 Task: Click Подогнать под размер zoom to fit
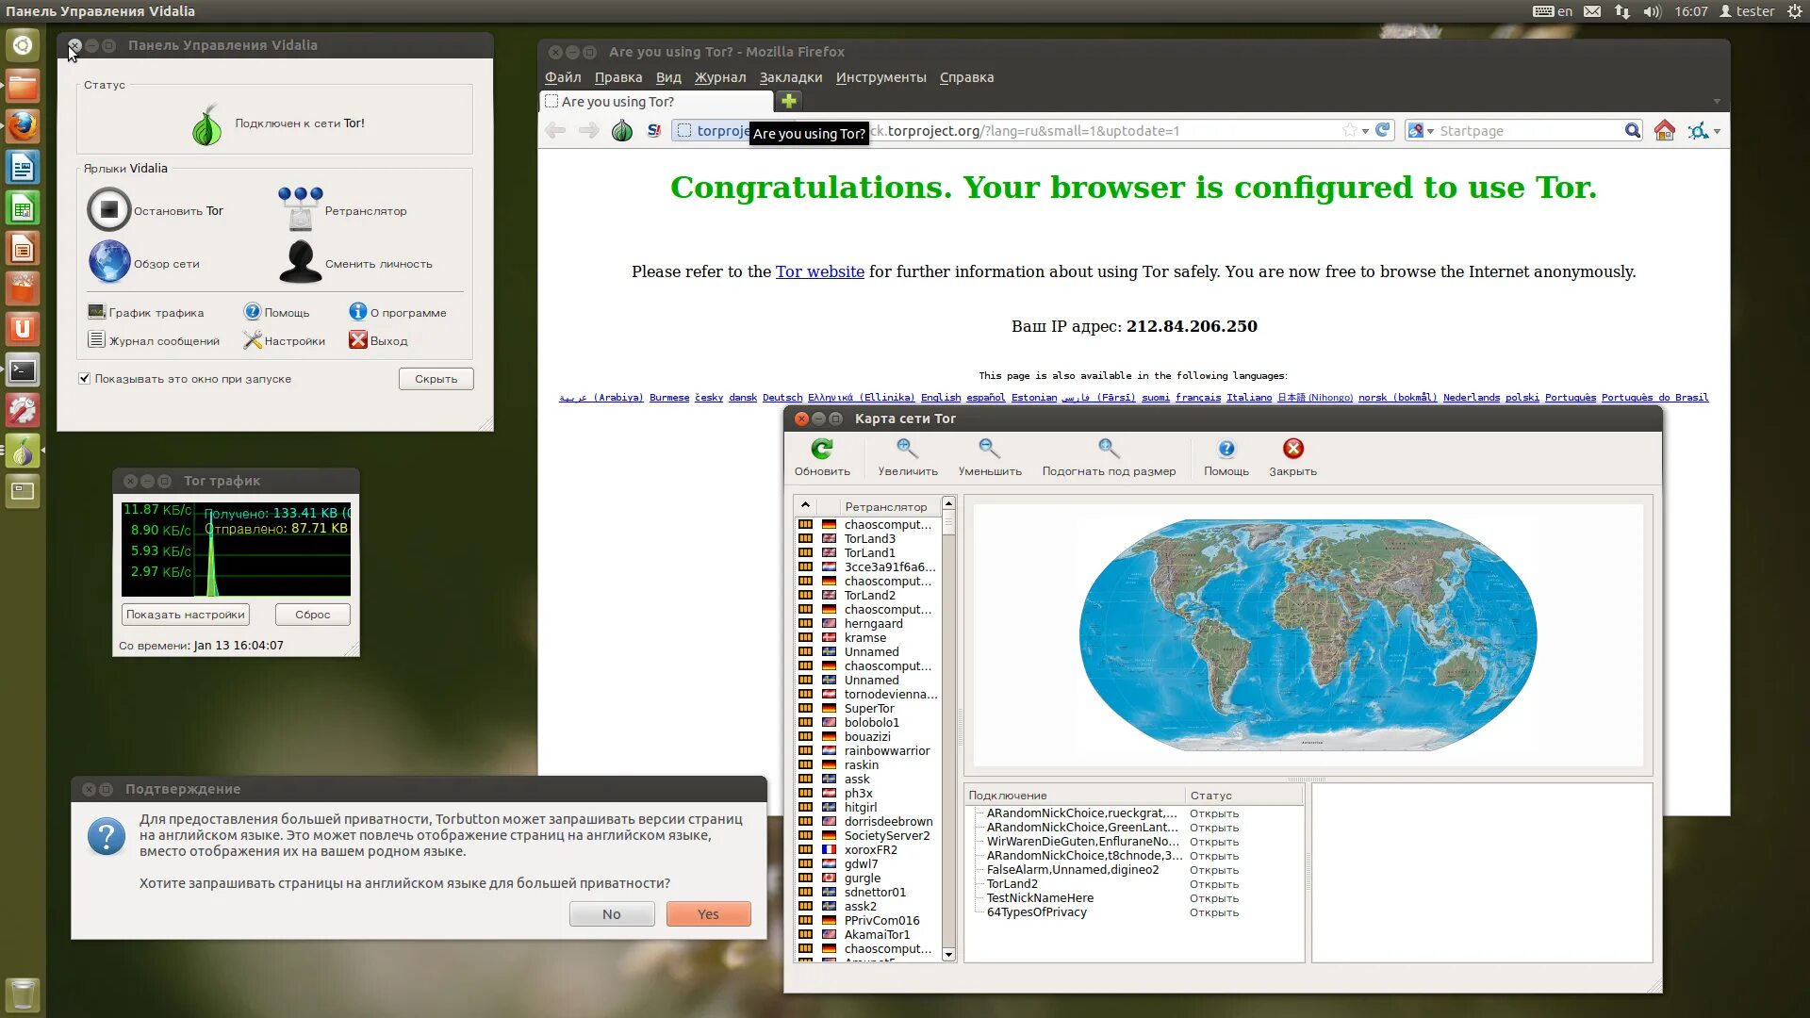coord(1109,456)
